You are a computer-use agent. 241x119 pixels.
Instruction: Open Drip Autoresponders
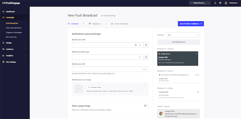click(x=14, y=28)
